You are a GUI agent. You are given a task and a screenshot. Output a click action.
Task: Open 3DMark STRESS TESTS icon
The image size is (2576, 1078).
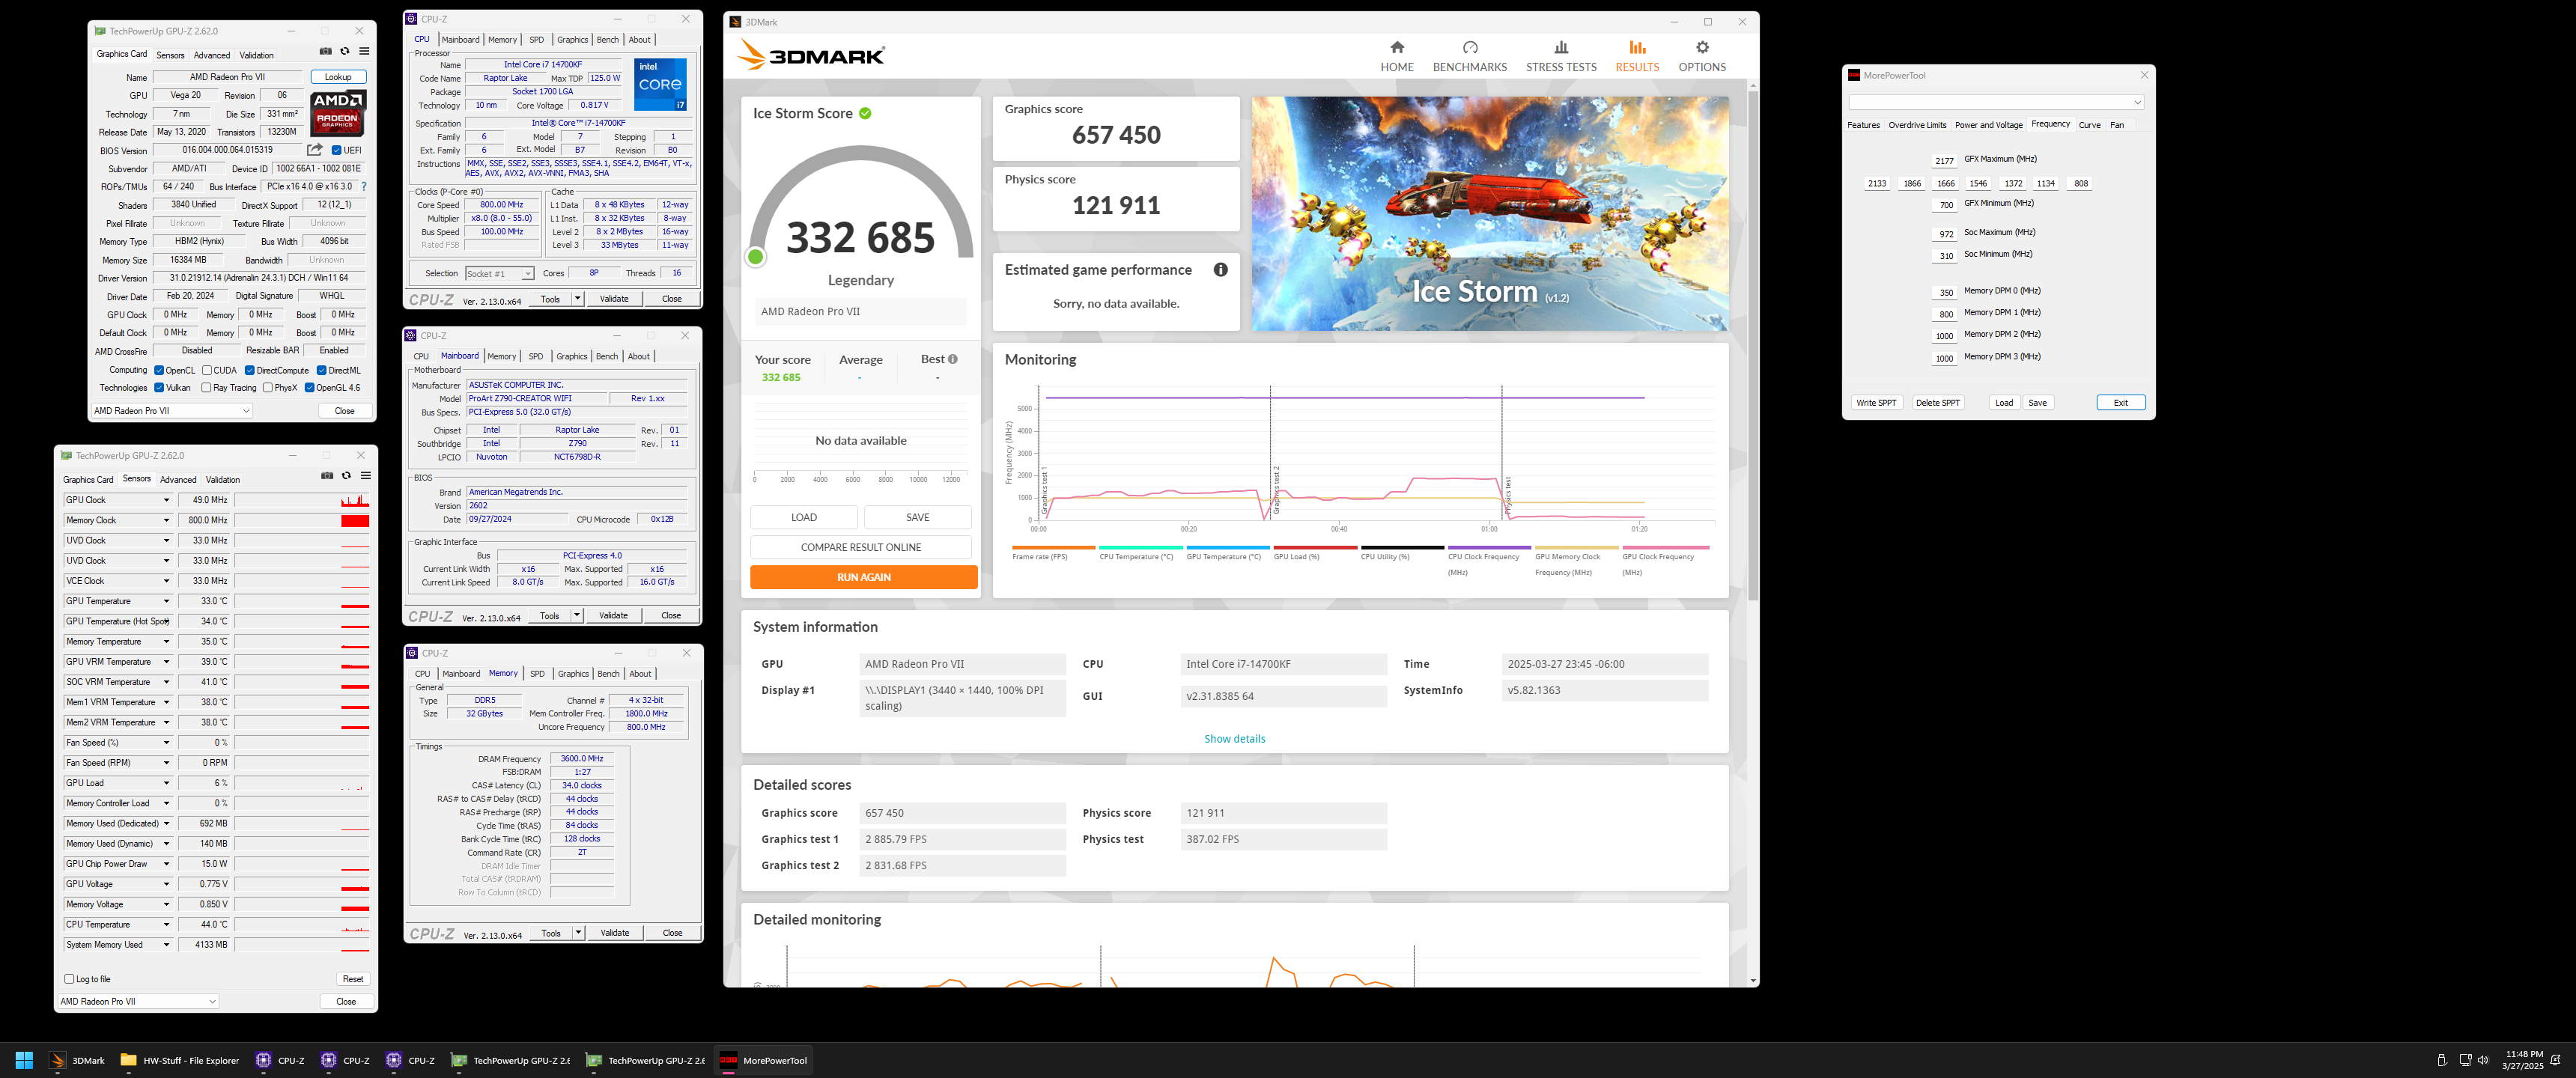point(1561,47)
